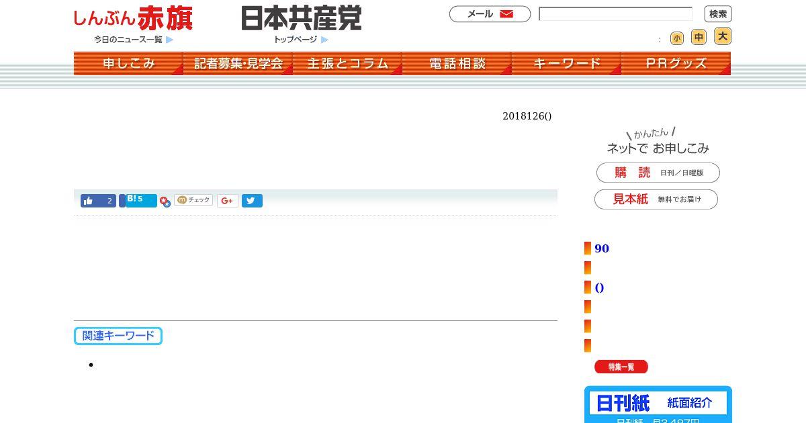Image resolution: width=806 pixels, height=423 pixels.
Task: Click the Hatena Bookmark B! button
Action: [x=138, y=200]
